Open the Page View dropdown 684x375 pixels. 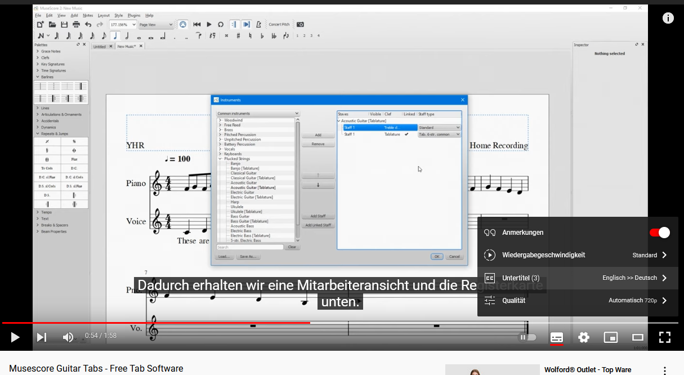click(157, 24)
